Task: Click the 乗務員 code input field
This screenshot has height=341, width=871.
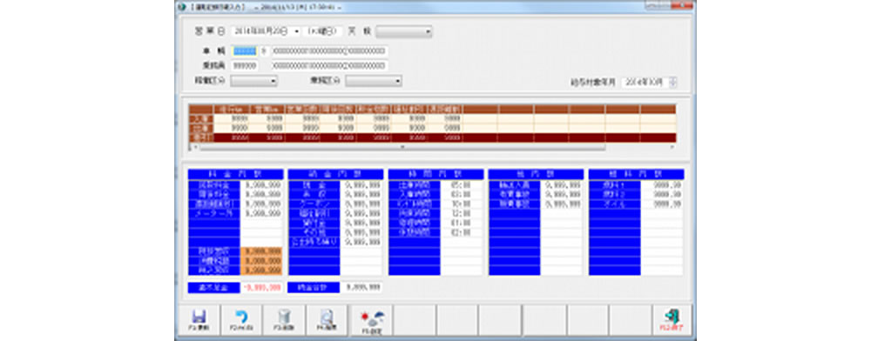Action: pos(245,65)
